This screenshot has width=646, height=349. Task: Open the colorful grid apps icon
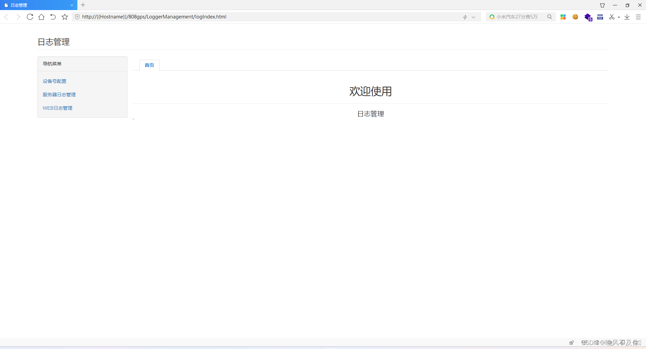pyautogui.click(x=563, y=17)
